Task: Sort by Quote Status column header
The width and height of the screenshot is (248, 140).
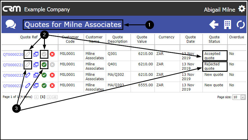Action: click(x=214, y=39)
